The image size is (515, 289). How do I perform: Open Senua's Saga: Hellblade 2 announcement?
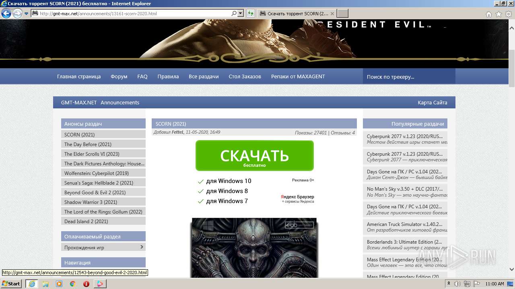pos(103,183)
